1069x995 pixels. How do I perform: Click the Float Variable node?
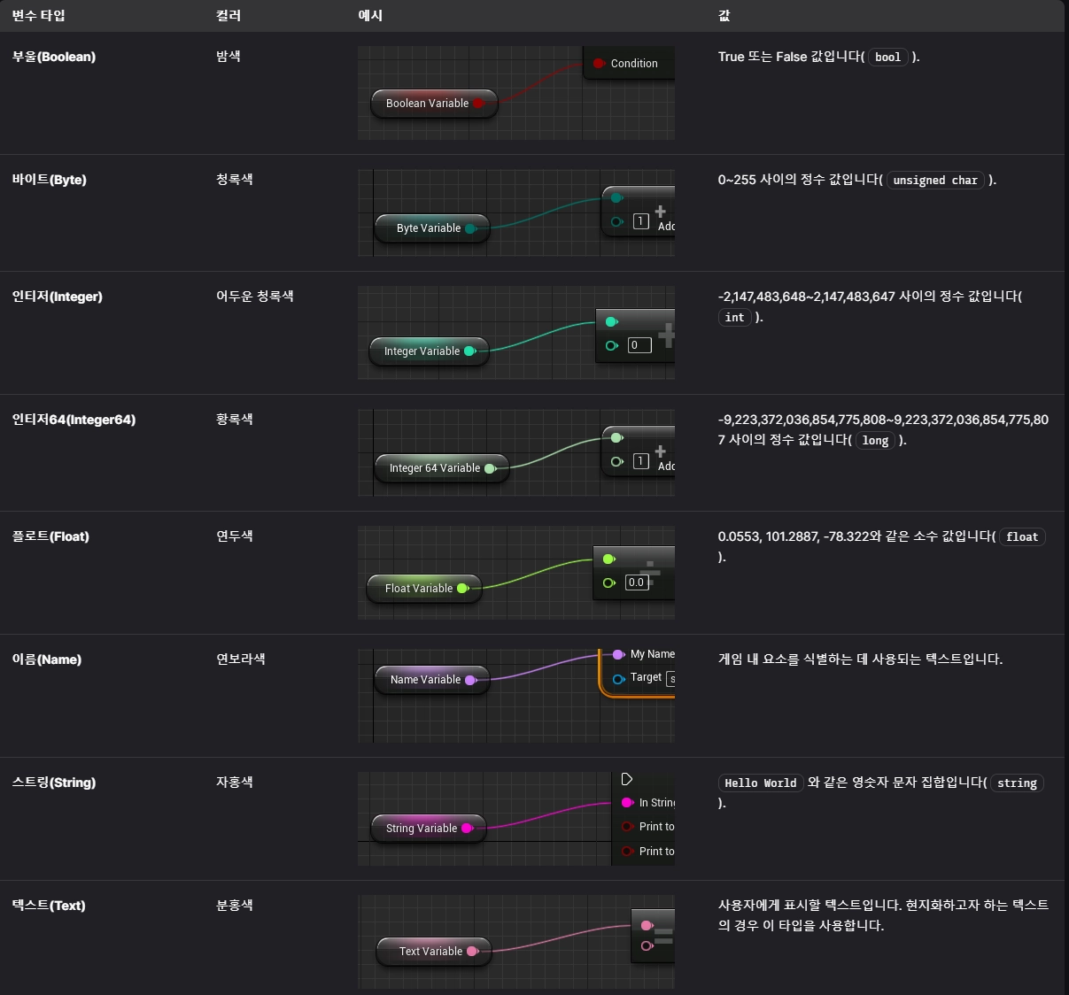pyautogui.click(x=424, y=589)
